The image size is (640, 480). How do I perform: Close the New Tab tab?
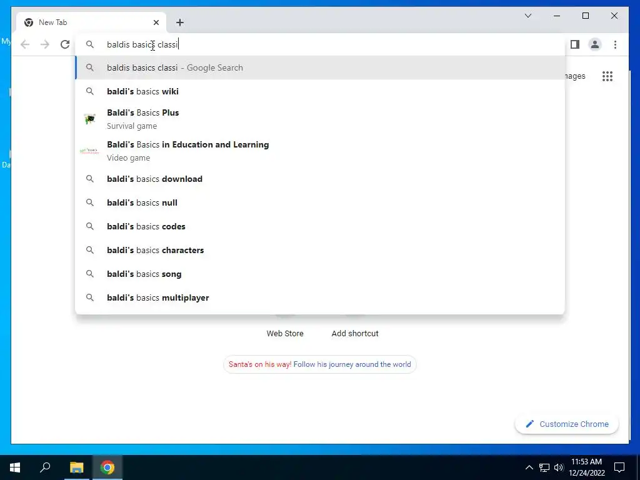click(156, 22)
